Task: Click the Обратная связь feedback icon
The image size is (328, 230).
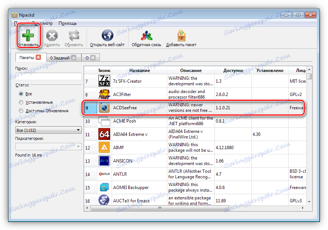Action: click(x=146, y=35)
